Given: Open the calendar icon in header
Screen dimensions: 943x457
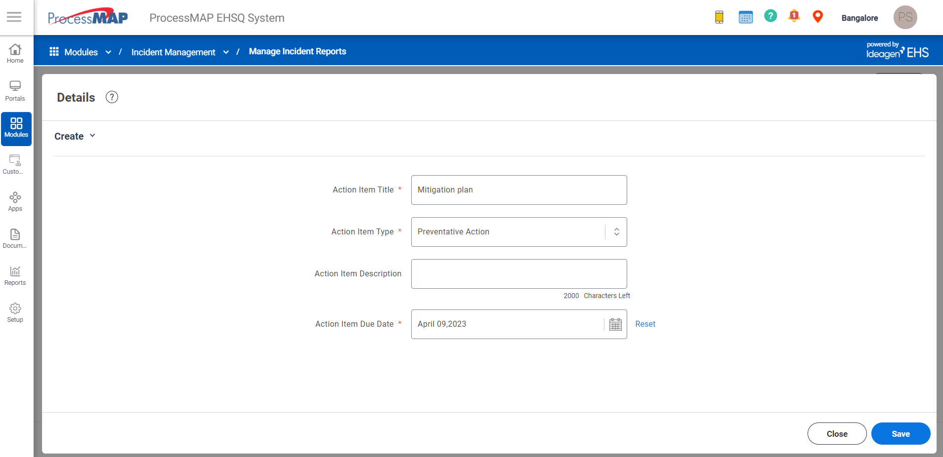Looking at the screenshot, I should coord(745,17).
